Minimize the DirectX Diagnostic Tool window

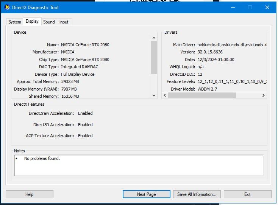pos(233,8)
